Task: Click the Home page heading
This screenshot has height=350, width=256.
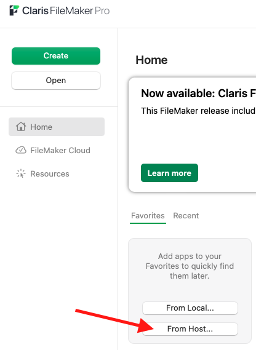Action: click(x=151, y=60)
